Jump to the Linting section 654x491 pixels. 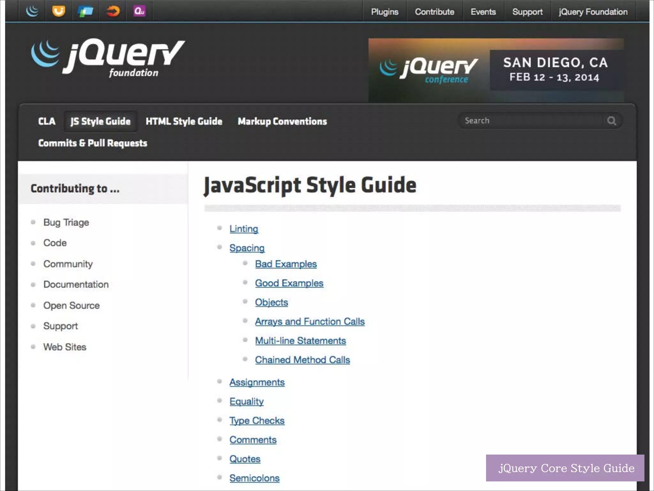pos(244,229)
